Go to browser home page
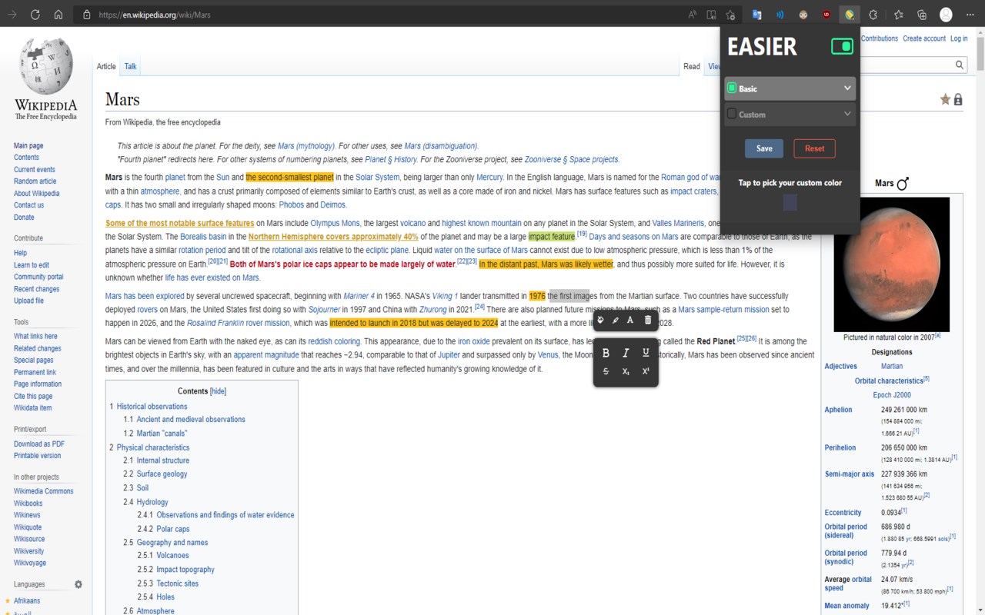 (58, 15)
